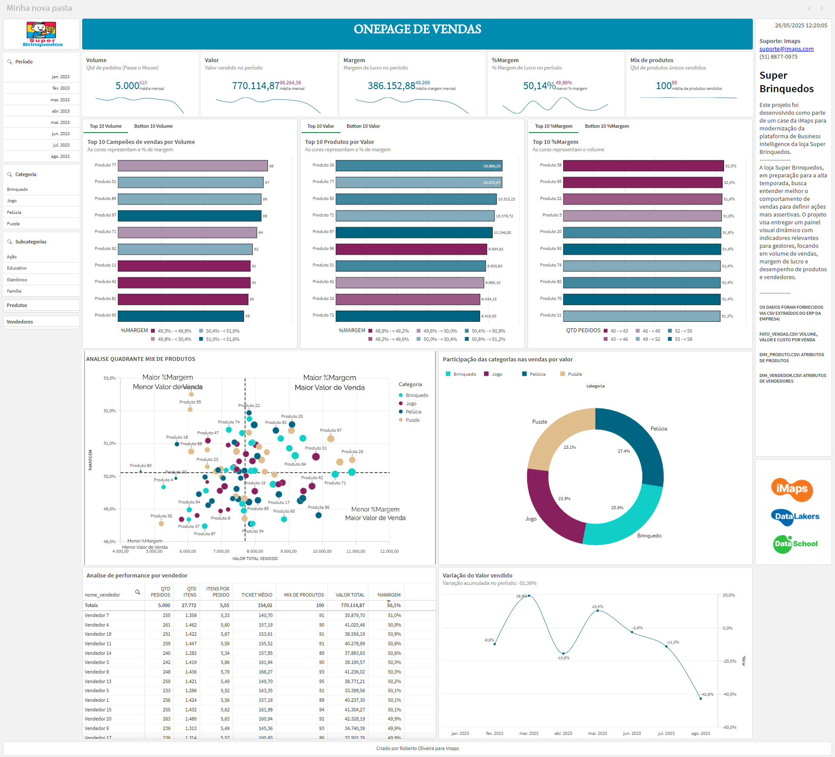Select Vendedor 13 row in vendor table
This screenshot has height=757, width=835.
[x=259, y=681]
